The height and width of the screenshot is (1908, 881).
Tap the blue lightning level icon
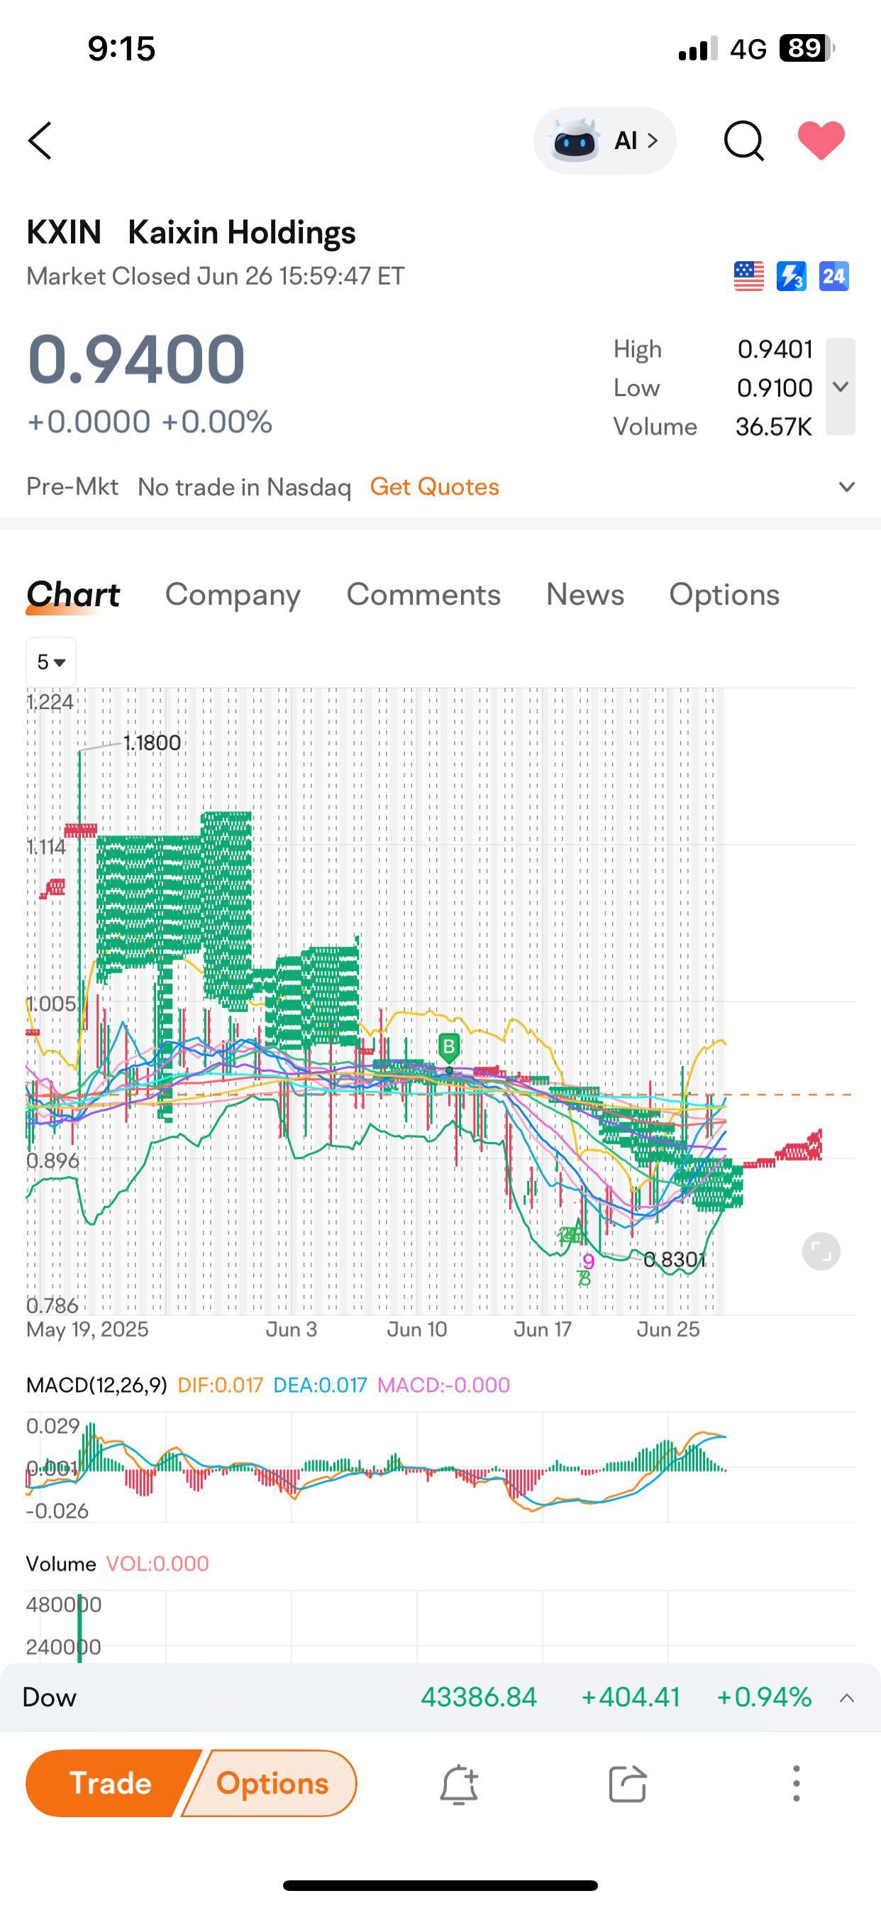(791, 276)
